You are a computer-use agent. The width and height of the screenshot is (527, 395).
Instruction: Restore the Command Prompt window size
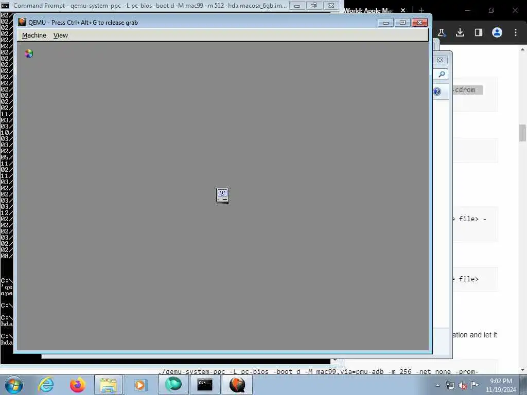coord(313,5)
